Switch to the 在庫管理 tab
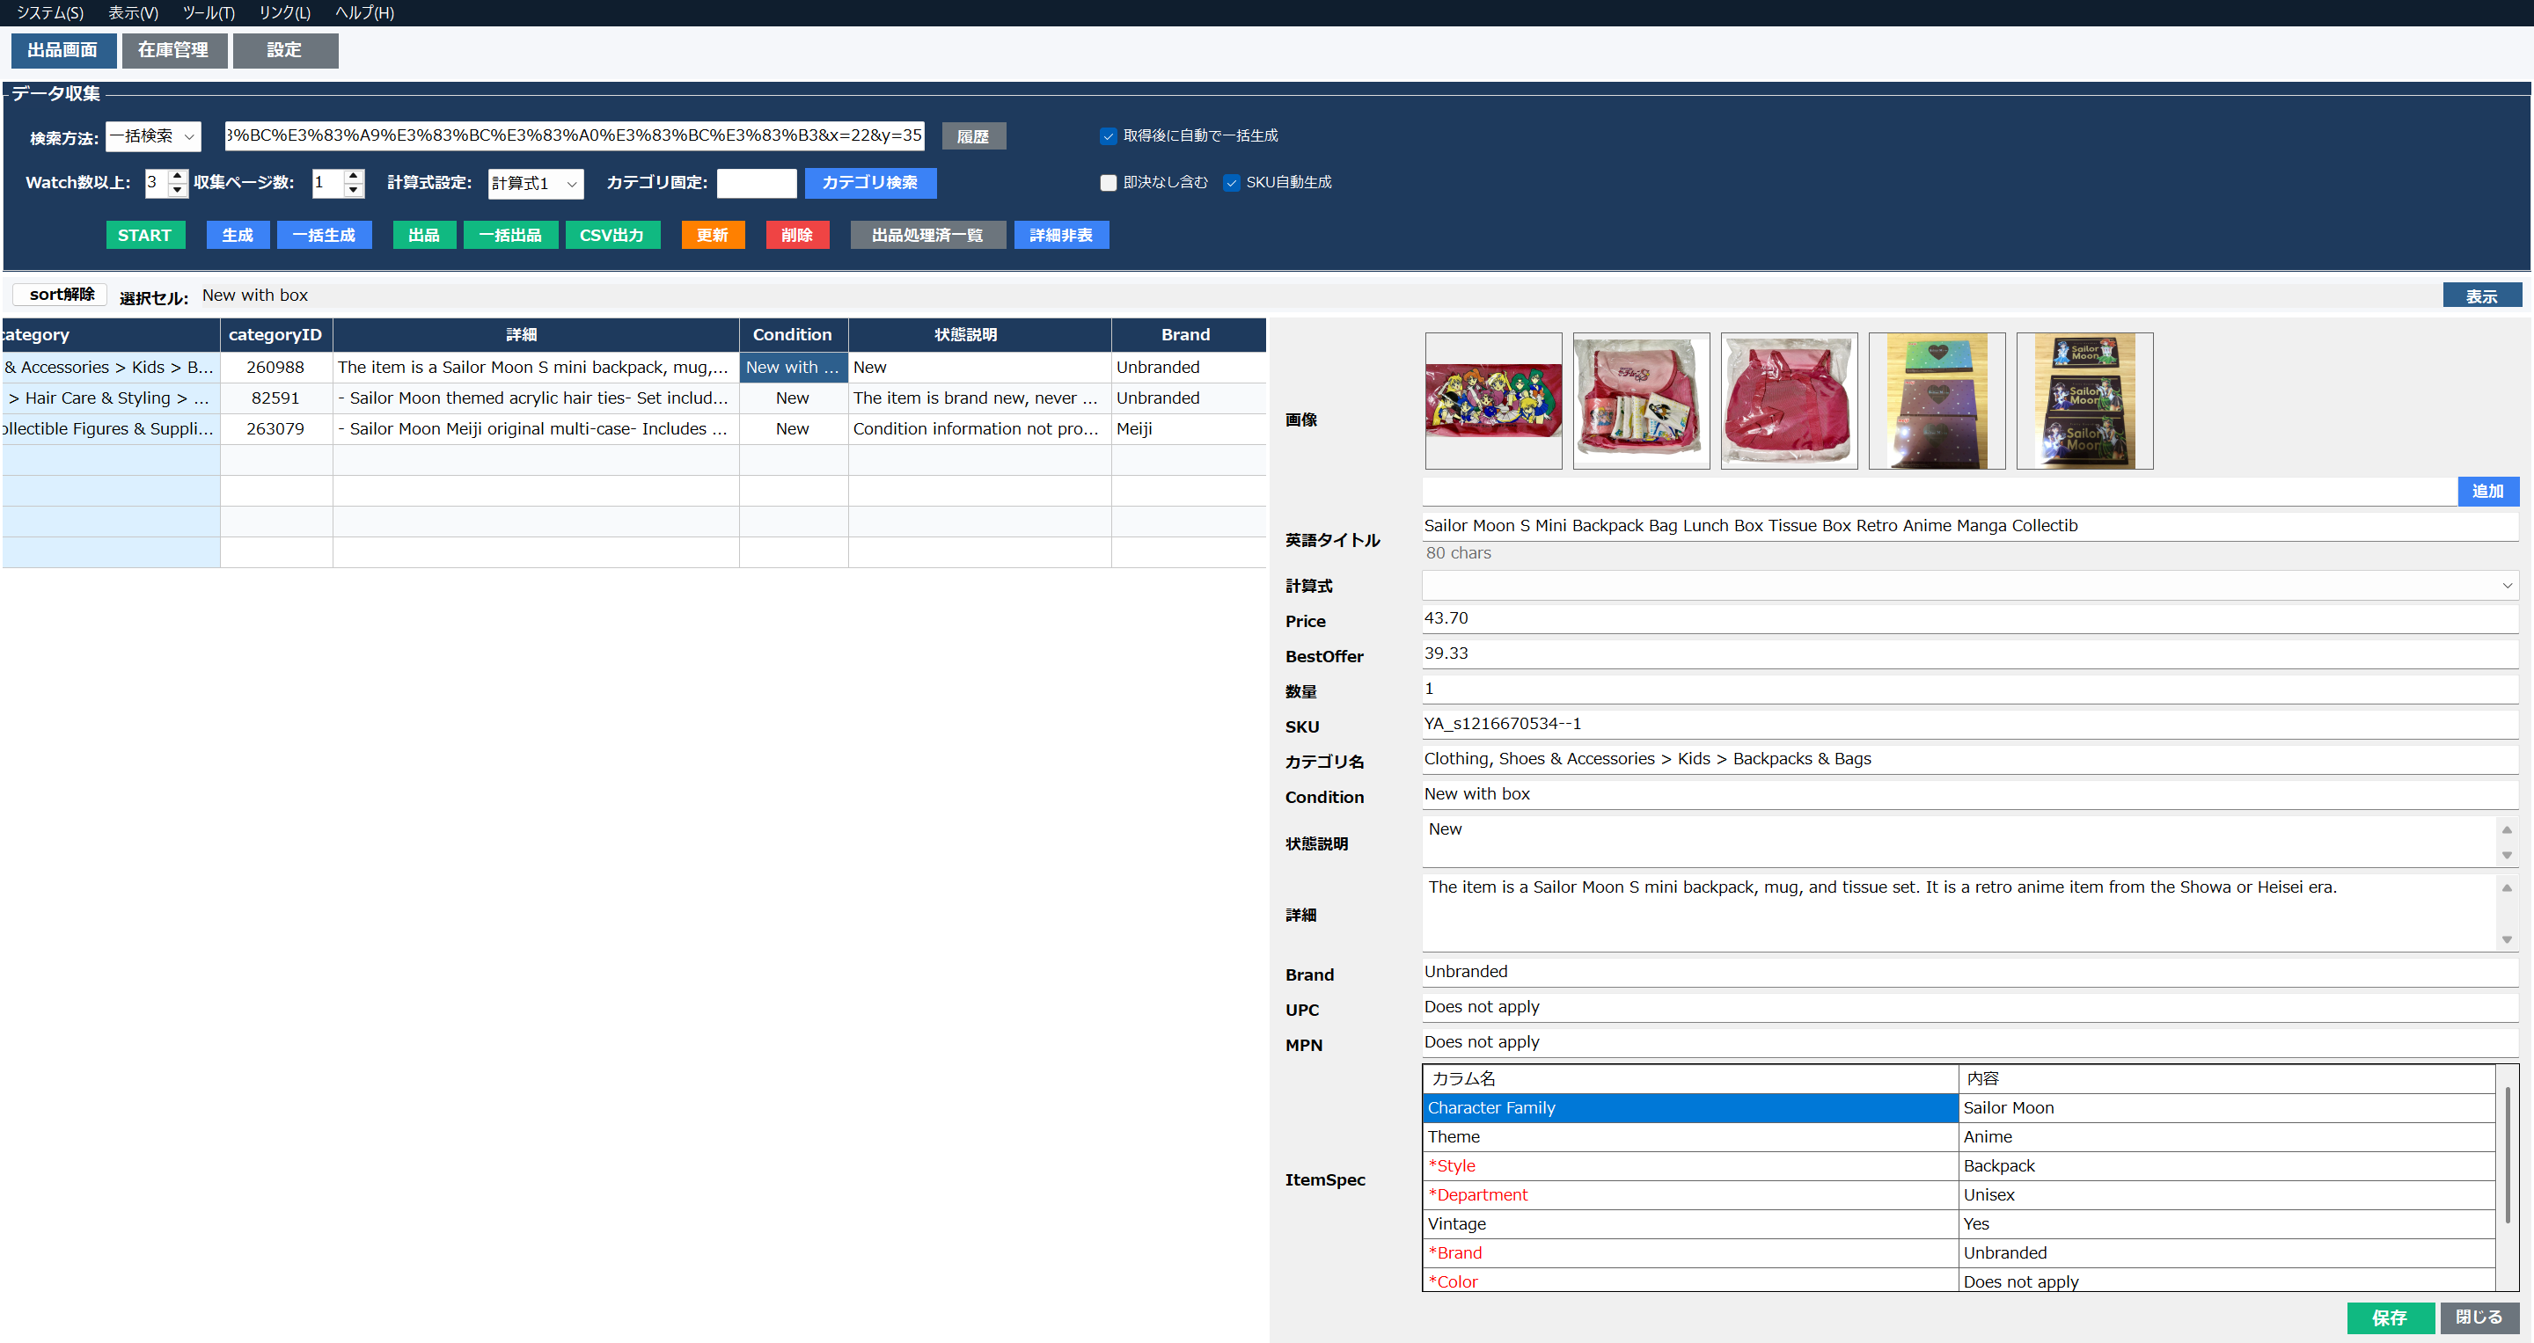This screenshot has width=2534, height=1343. pos(174,50)
